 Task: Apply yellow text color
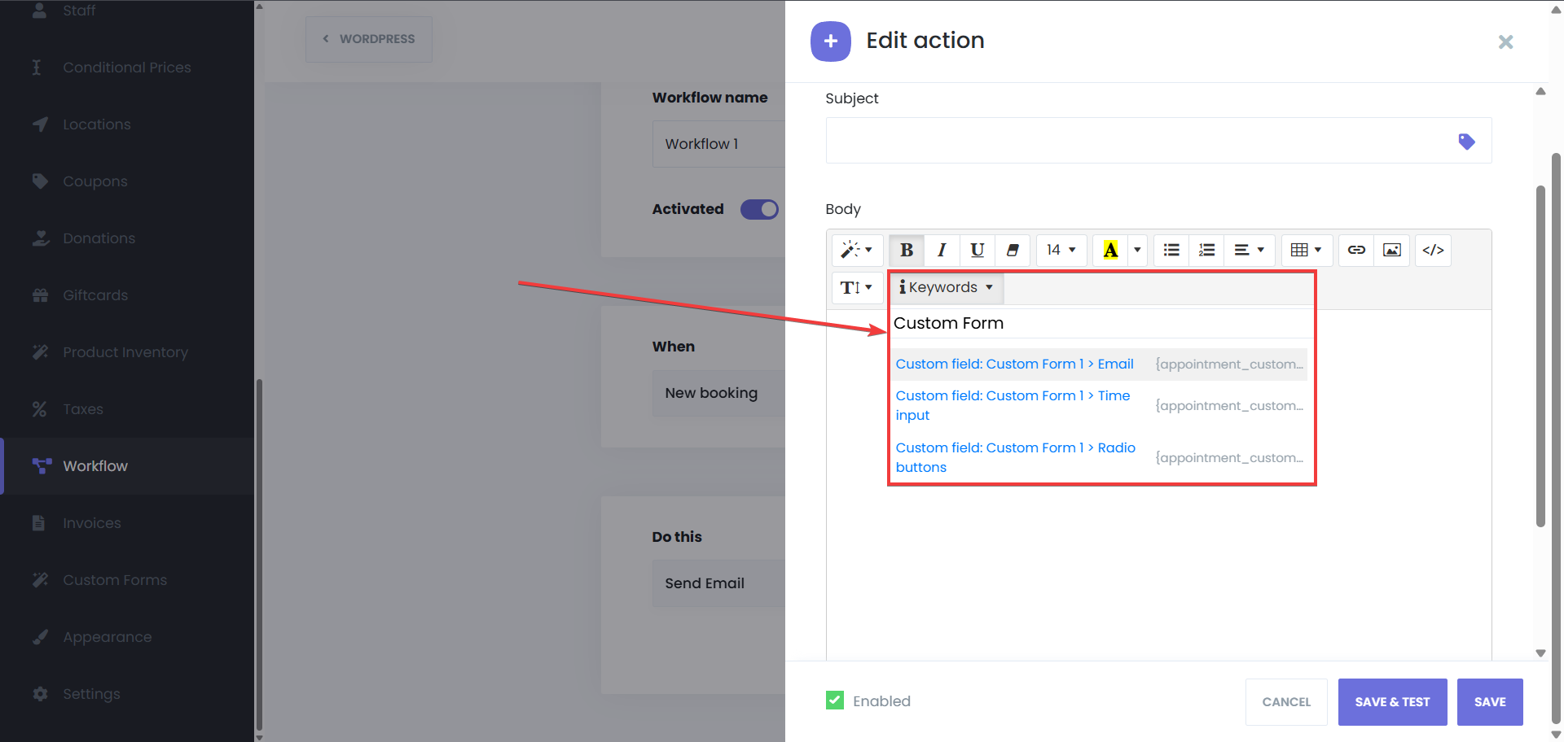point(1110,250)
